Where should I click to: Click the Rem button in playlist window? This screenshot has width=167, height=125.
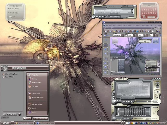[x=113, y=16]
